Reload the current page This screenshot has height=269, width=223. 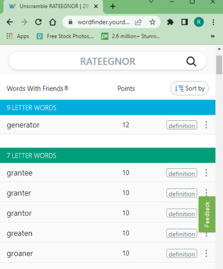pyautogui.click(x=38, y=22)
